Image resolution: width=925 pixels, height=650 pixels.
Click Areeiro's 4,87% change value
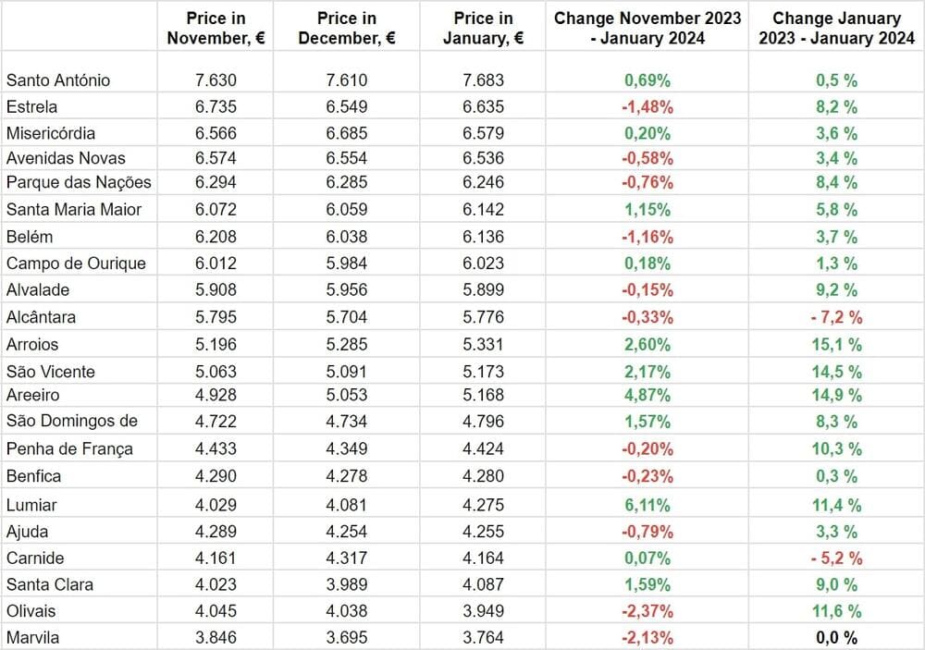[647, 396]
